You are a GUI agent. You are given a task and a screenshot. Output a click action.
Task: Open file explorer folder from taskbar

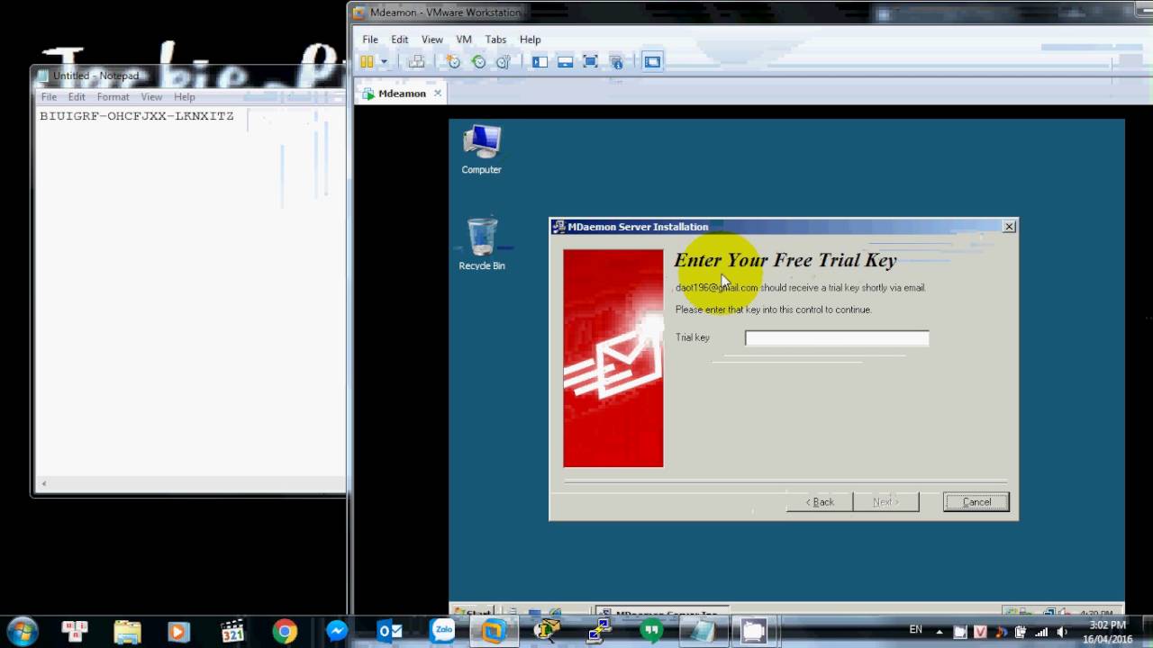pyautogui.click(x=127, y=632)
